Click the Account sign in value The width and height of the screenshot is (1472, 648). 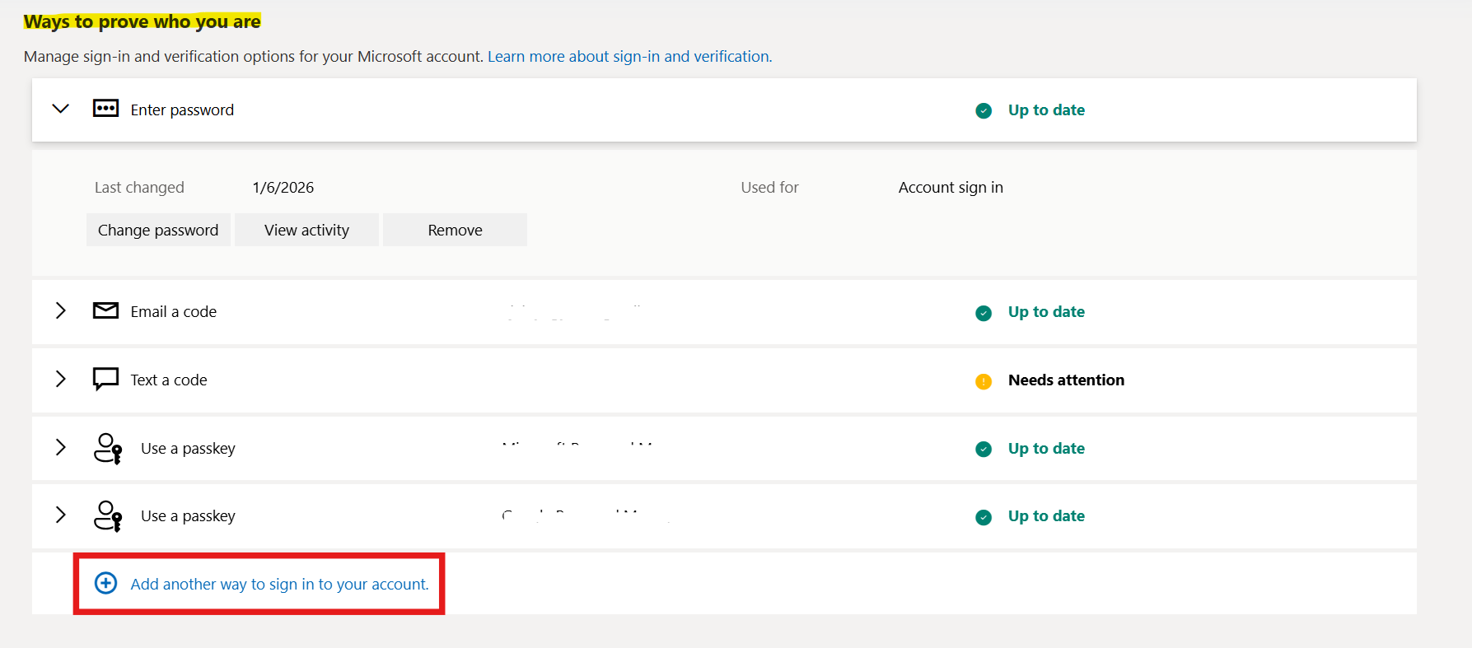pyautogui.click(x=951, y=187)
